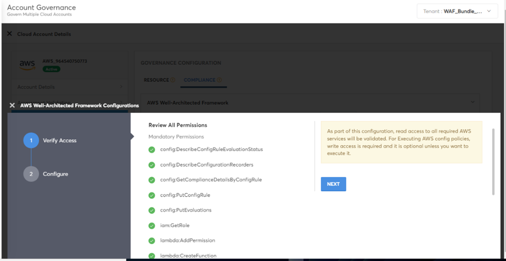
Task: Select the config:GetComplianceDetailsByConfigRule permission text
Action: (x=211, y=180)
